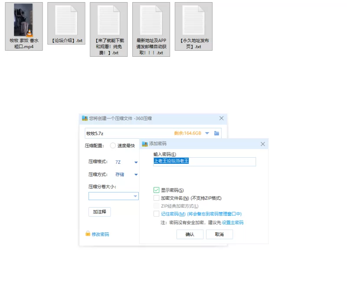The image size is (347, 283).
Task: Uncheck the 显示密码 checkbox
Action: [156, 190]
